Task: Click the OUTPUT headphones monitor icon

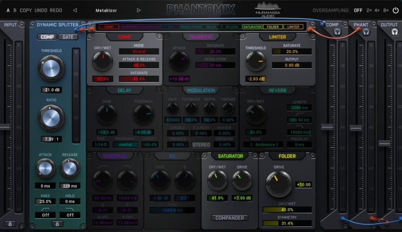Action: pyautogui.click(x=394, y=33)
